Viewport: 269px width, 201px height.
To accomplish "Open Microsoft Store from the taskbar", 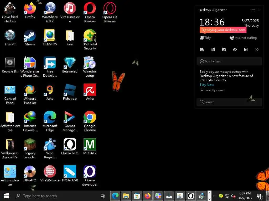I will [x=137, y=196].
